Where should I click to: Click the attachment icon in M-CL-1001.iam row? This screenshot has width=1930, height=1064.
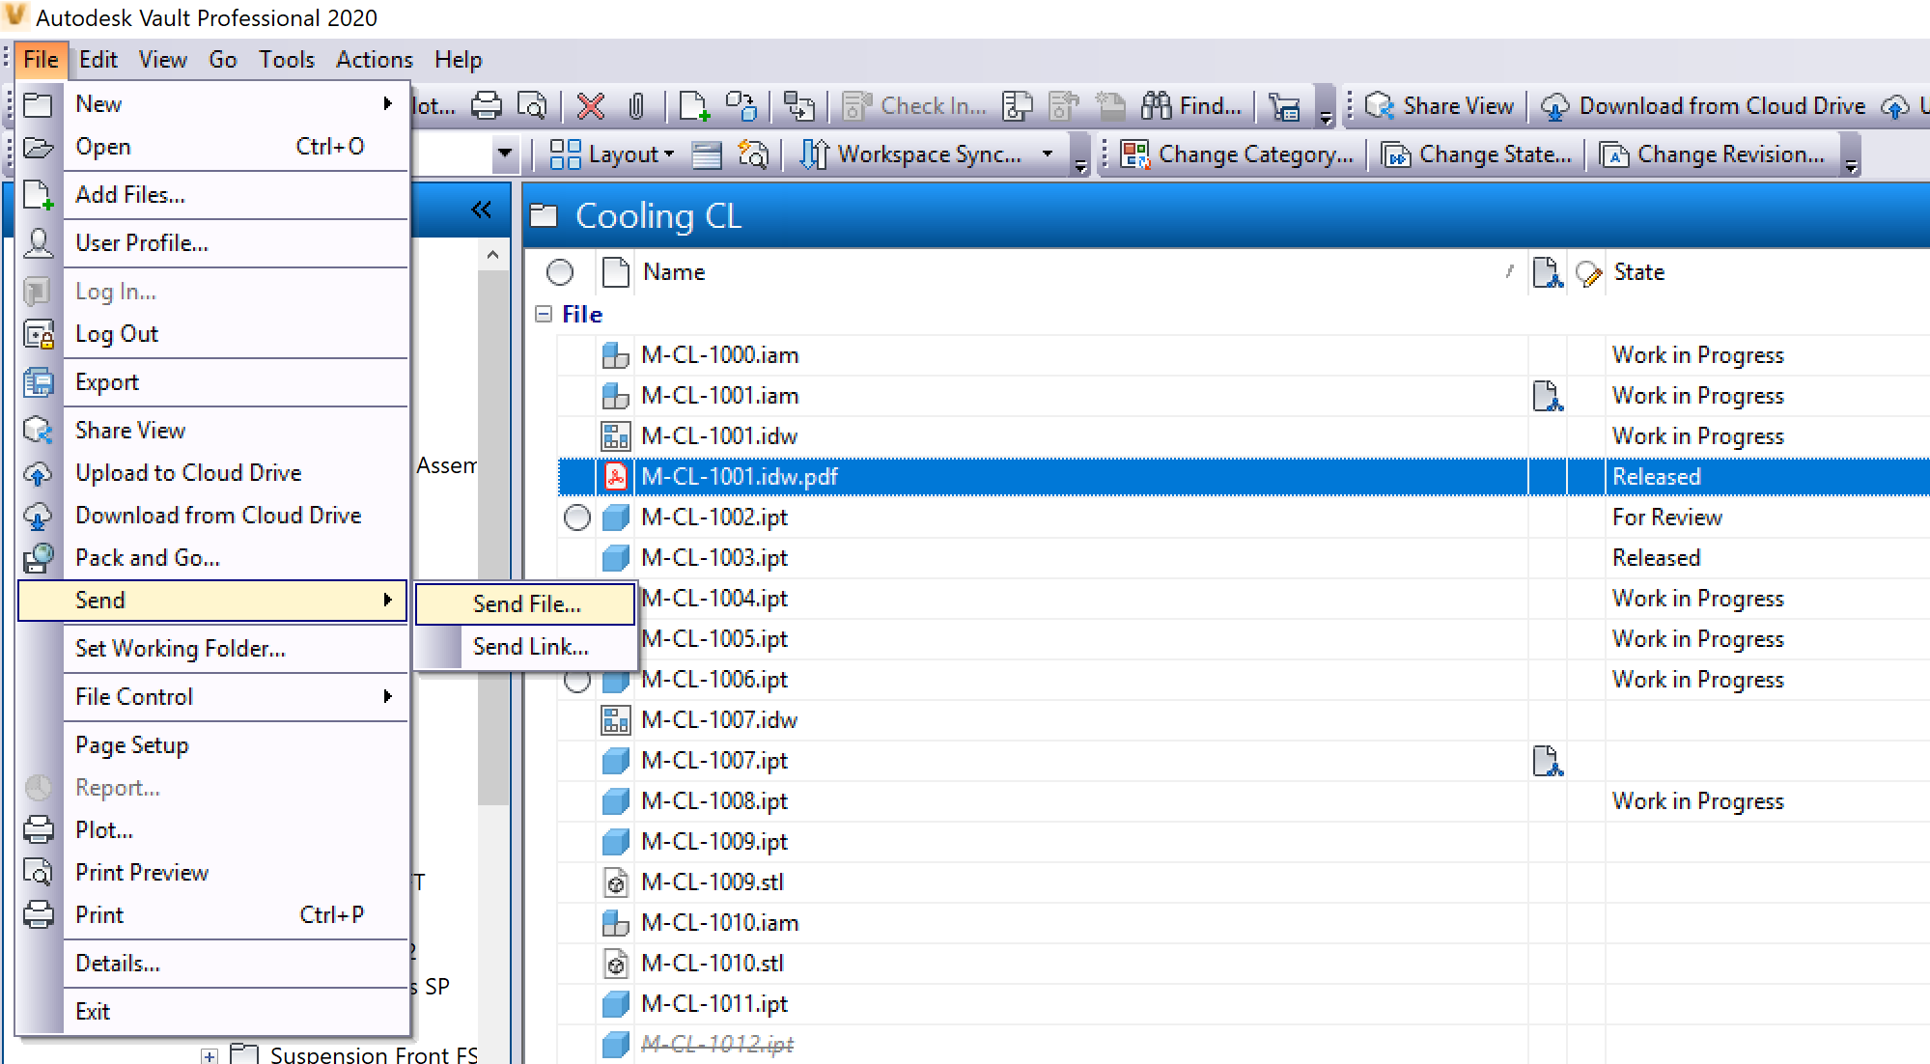tap(1548, 396)
